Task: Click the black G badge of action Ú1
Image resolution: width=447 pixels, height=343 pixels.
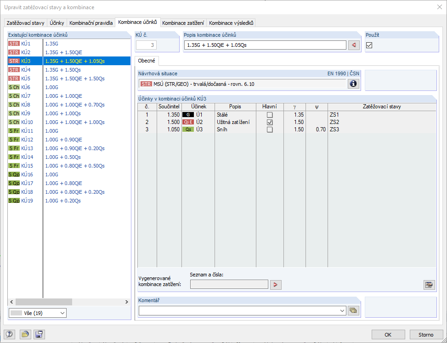Action: click(x=188, y=115)
